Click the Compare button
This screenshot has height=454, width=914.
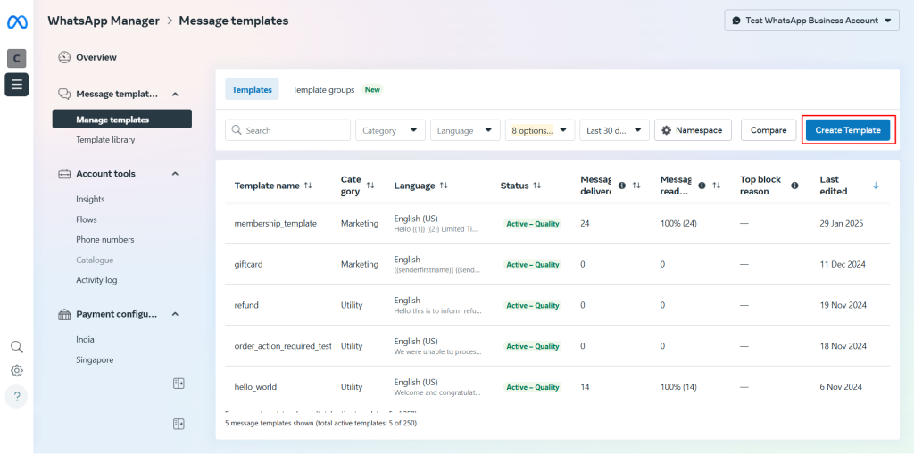769,130
